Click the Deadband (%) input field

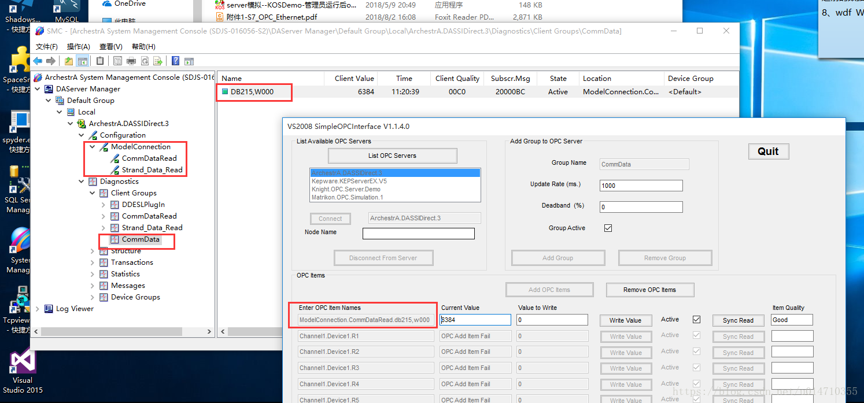[641, 207]
